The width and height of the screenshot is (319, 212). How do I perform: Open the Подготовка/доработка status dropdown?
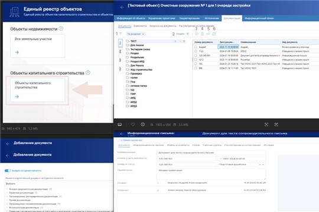point(242,164)
